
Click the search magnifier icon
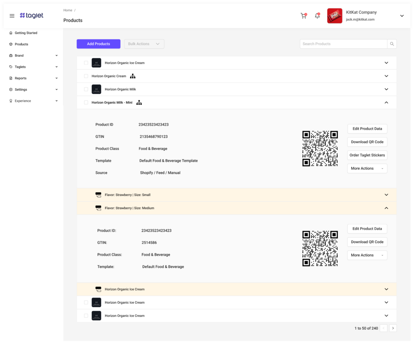click(392, 44)
